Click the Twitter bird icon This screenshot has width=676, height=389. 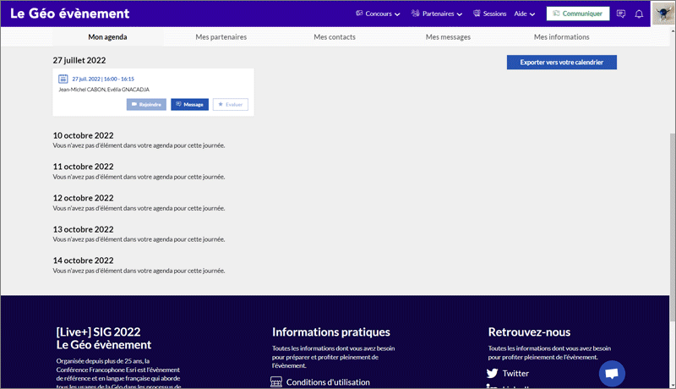492,373
